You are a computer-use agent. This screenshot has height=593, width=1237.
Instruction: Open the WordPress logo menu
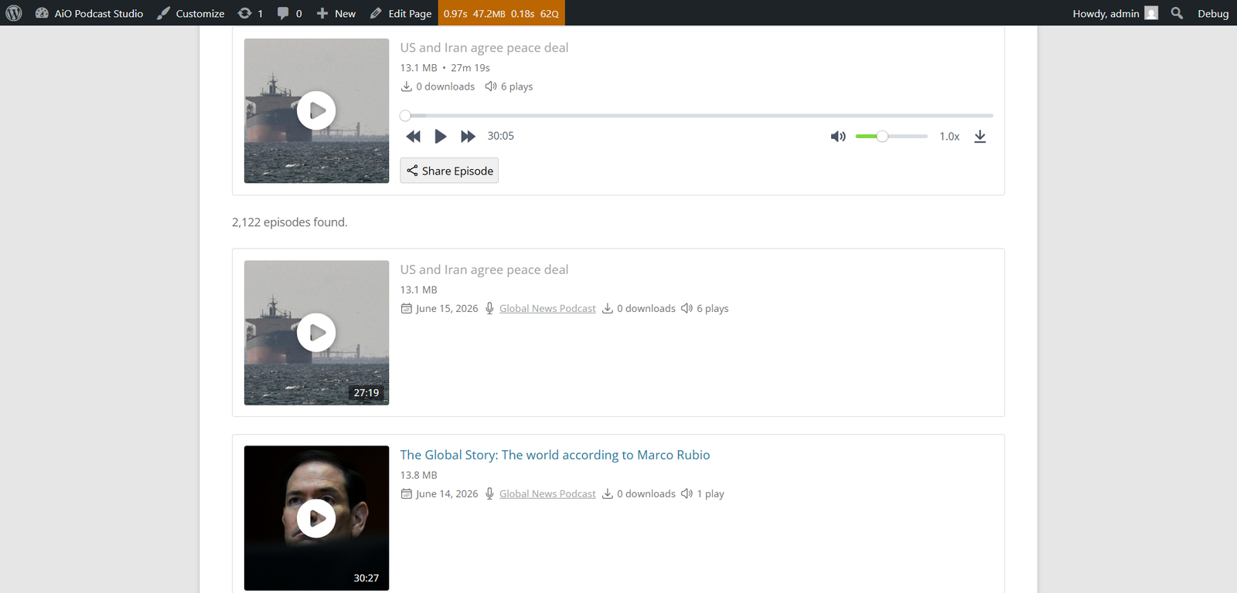(14, 13)
